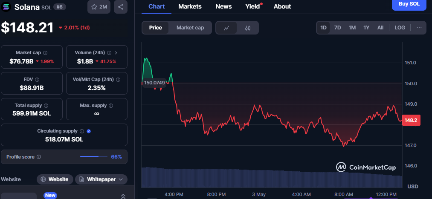The height and width of the screenshot is (199, 432).
Task: Click document icon on Whitepaper button
Action: pyautogui.click(x=82, y=179)
